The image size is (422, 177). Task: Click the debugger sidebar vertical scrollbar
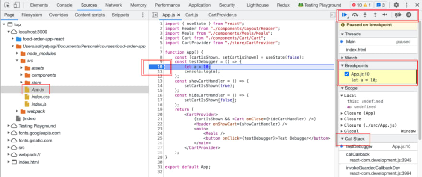(x=420, y=81)
